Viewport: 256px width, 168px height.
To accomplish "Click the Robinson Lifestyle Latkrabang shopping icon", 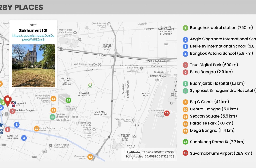I will click(141, 68).
